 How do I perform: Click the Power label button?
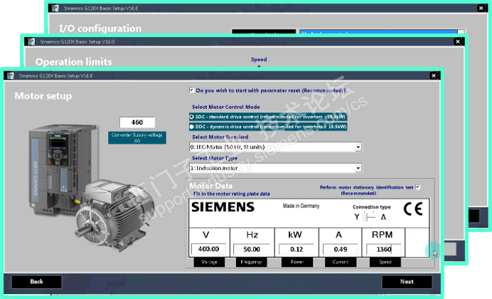296,262
